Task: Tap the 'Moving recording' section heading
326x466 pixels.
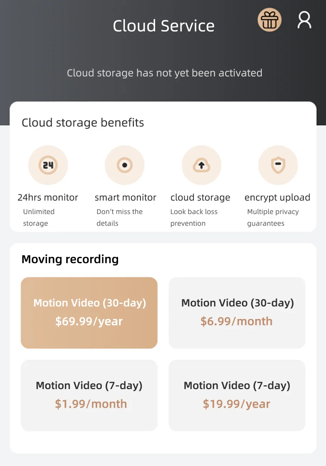Action: 70,259
